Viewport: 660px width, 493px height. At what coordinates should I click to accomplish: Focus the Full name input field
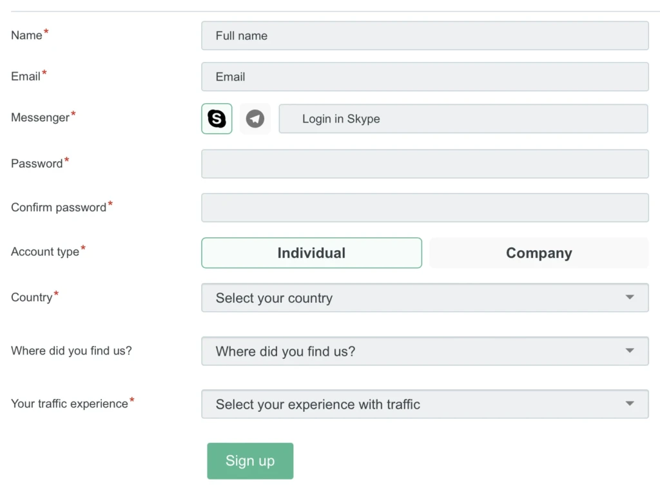coord(425,36)
